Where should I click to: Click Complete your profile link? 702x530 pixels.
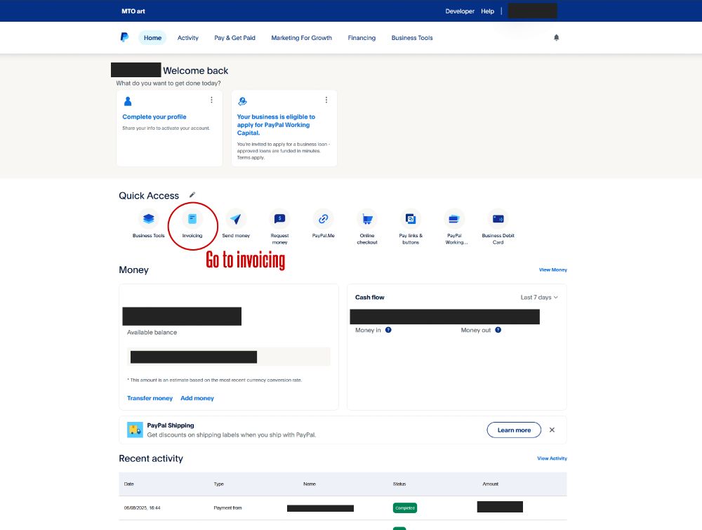pos(154,117)
